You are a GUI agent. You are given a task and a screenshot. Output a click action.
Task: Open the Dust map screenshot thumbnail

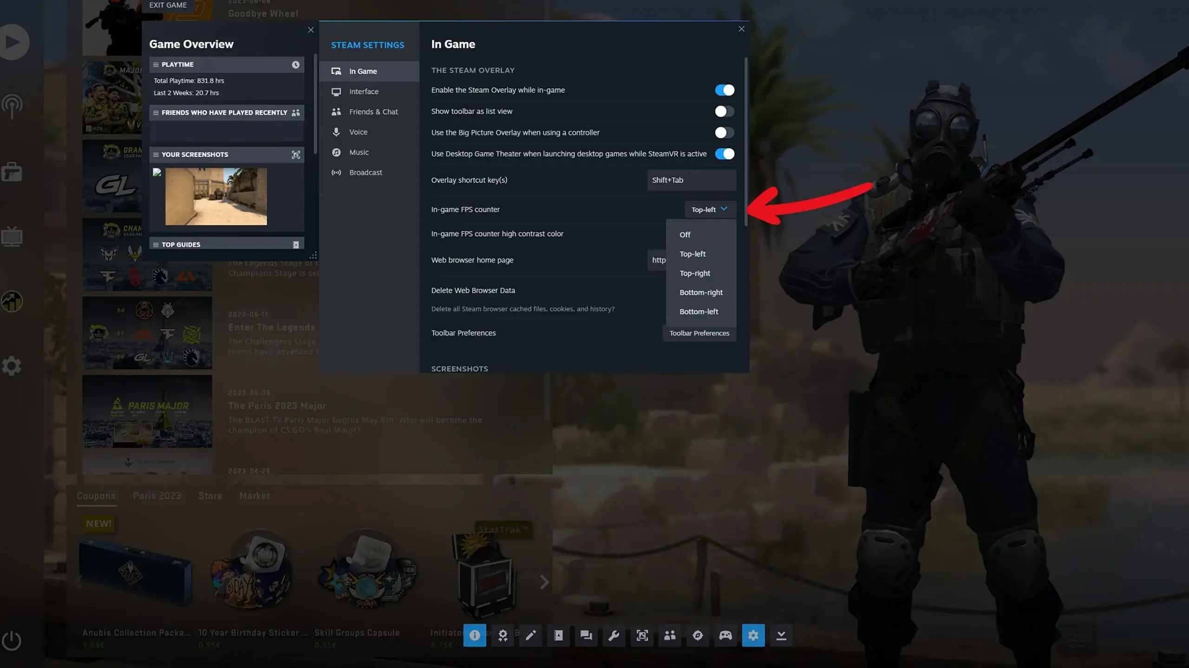click(x=216, y=197)
